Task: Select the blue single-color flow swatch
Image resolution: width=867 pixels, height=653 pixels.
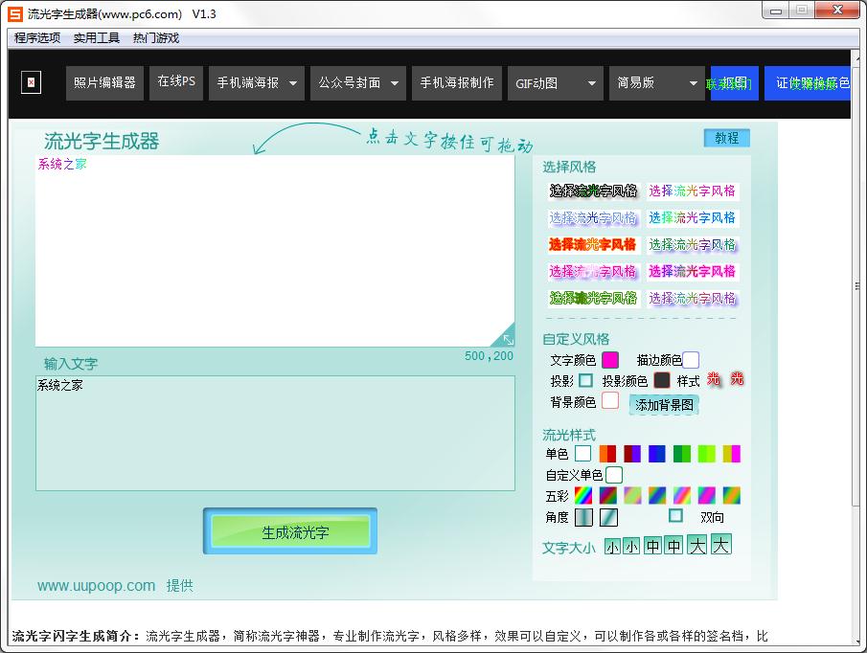Action: click(x=657, y=454)
